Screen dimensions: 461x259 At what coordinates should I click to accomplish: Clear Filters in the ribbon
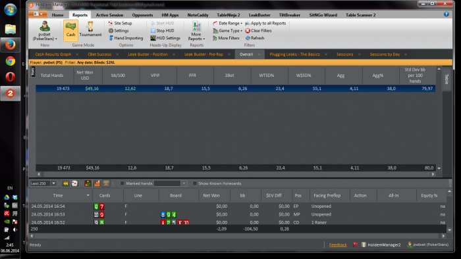click(258, 30)
